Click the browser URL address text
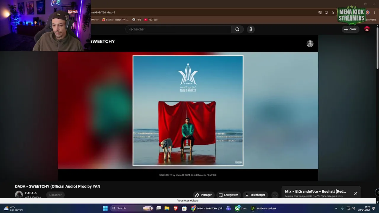This screenshot has height=213, width=379. click(x=103, y=12)
